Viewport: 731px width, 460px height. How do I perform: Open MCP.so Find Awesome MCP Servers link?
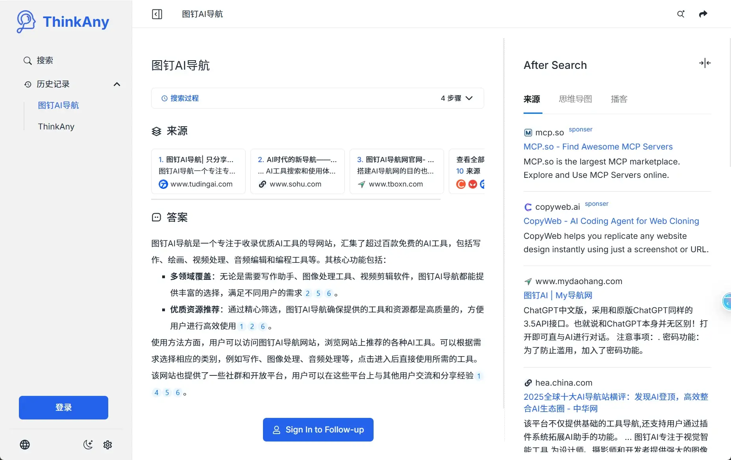tap(598, 147)
